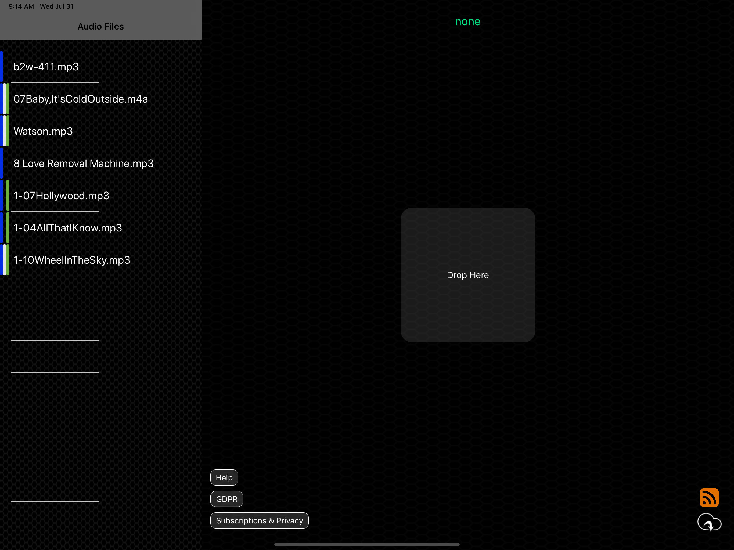Select 1-07Hollywood.mp3 file
The image size is (734, 550).
[101, 196]
